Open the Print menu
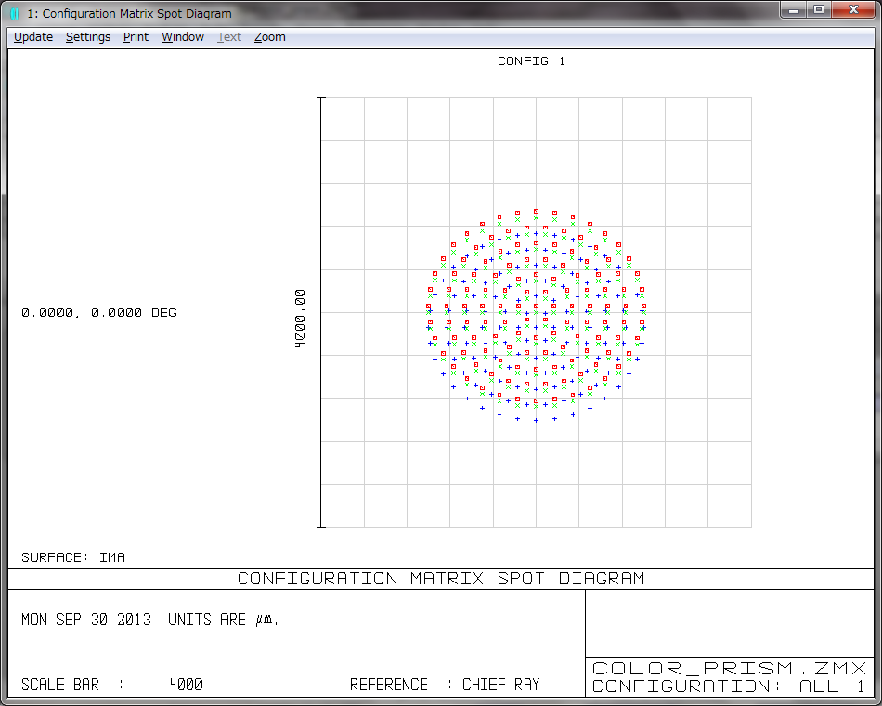The image size is (882, 706). (136, 37)
